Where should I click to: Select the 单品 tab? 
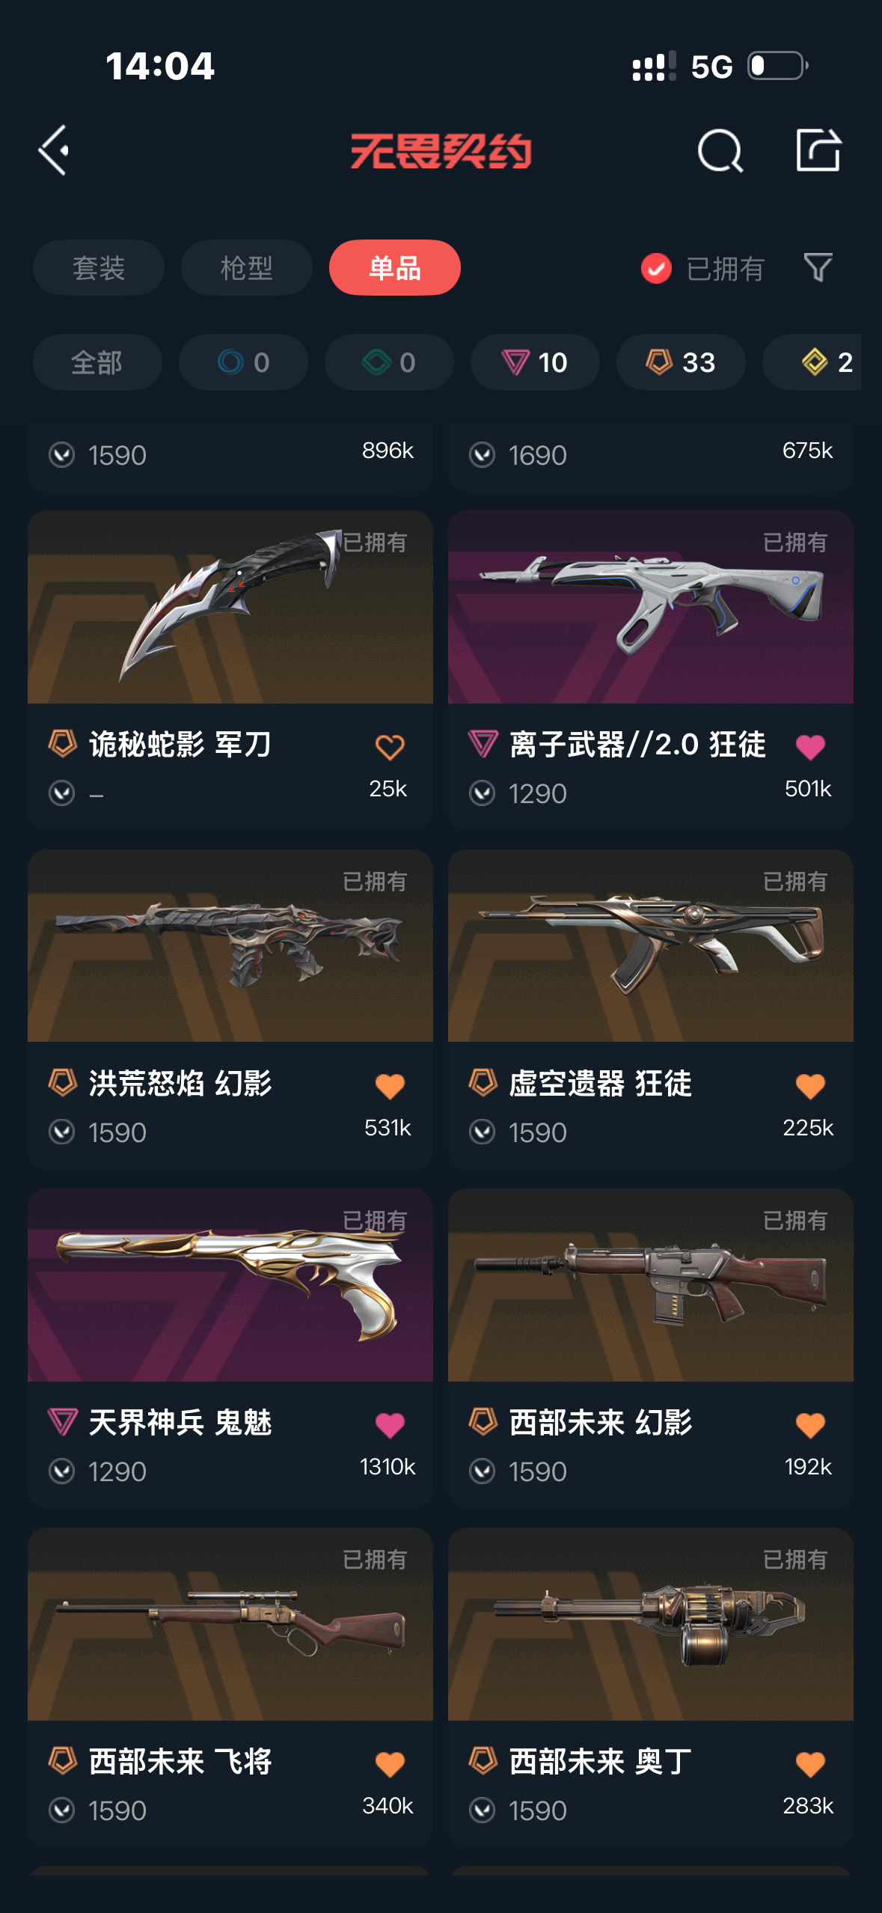(x=395, y=267)
